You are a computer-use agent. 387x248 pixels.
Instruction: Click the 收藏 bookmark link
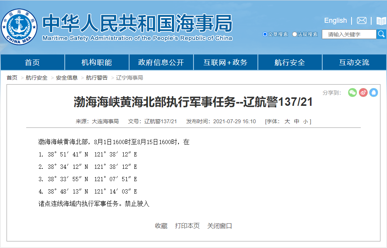coord(161,226)
